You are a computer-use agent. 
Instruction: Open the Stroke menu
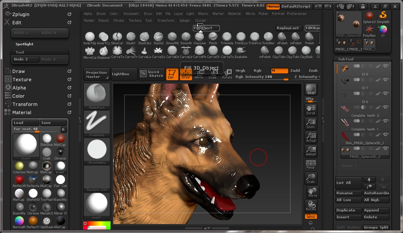click(118, 21)
